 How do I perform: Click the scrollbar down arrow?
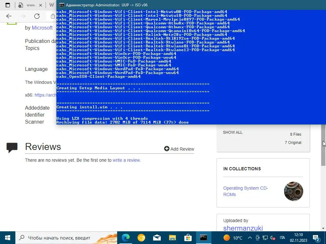(323, 228)
